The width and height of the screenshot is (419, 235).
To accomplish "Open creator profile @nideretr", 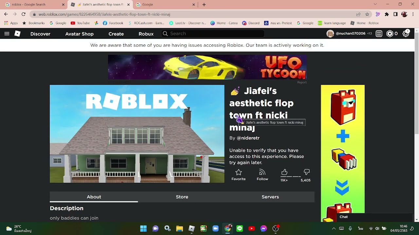I will click(x=248, y=138).
